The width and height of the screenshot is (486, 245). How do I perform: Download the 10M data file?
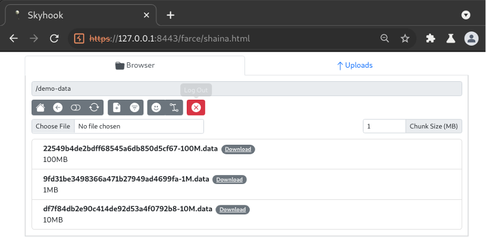tap(233, 209)
